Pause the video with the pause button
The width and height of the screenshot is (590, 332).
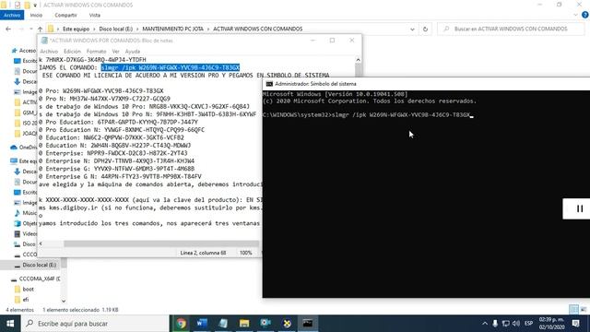[580, 208]
